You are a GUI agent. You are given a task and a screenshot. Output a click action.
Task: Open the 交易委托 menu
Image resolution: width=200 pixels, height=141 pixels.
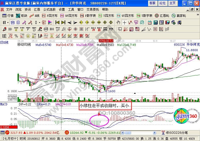pyautogui.click(x=92, y=9)
